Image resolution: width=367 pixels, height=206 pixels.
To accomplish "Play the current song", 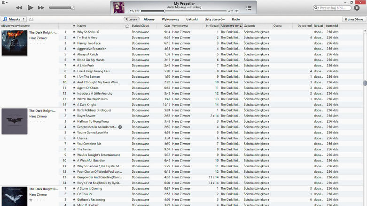I will coord(30,7).
